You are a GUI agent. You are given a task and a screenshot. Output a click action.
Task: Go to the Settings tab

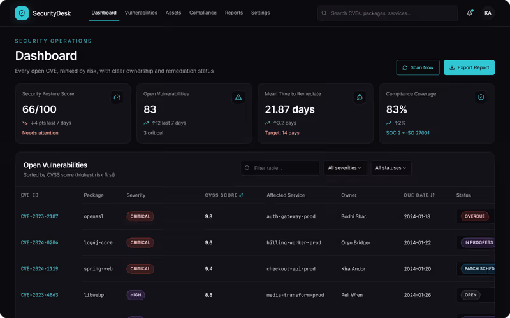point(260,13)
